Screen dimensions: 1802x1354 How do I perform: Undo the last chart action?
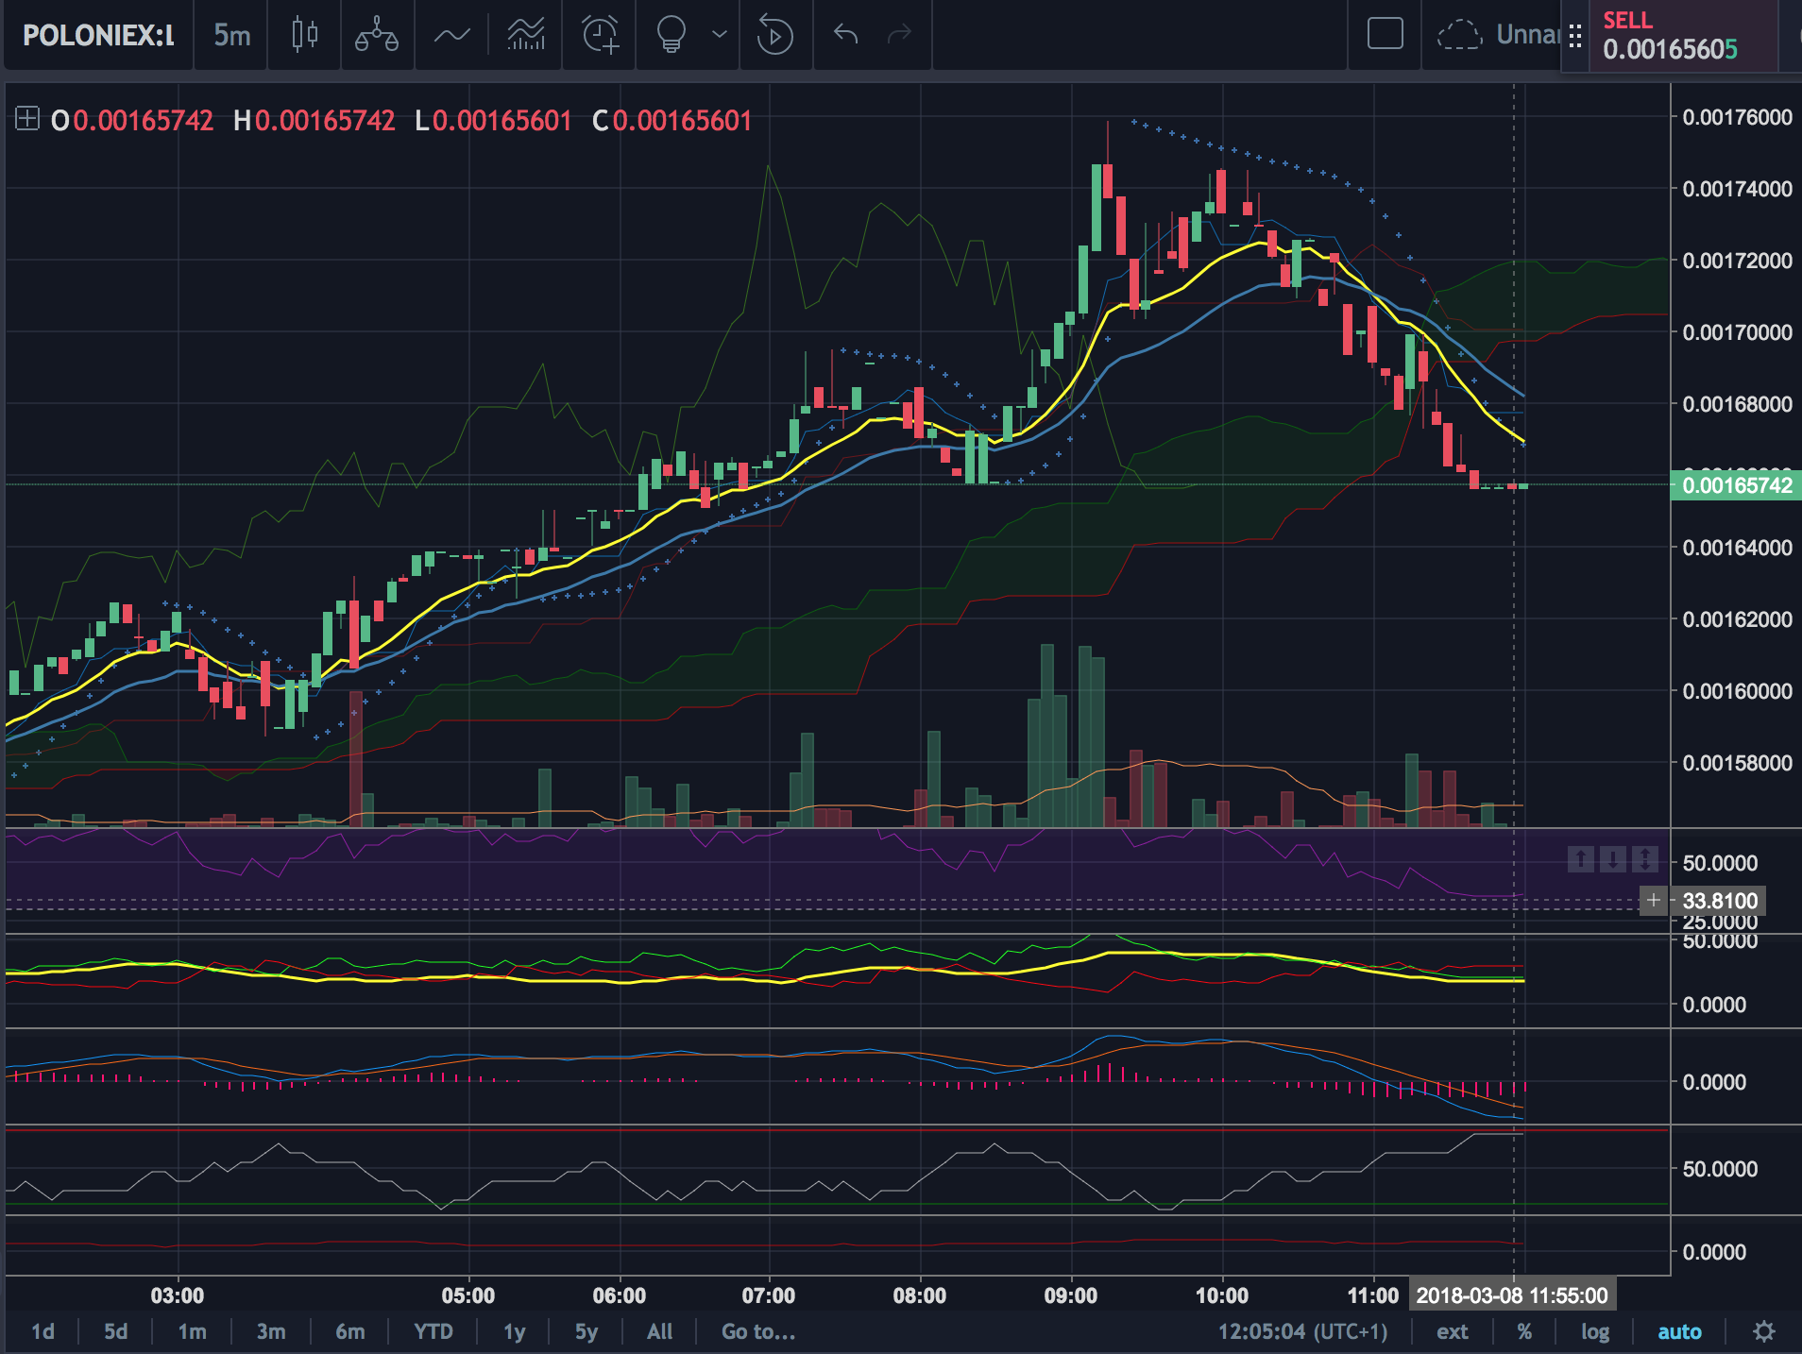pos(846,36)
